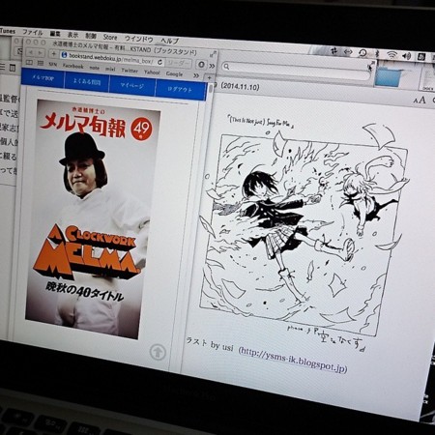The width and height of the screenshot is (435, 435).
Task: Click the search field in right window
Action: (296, 70)
